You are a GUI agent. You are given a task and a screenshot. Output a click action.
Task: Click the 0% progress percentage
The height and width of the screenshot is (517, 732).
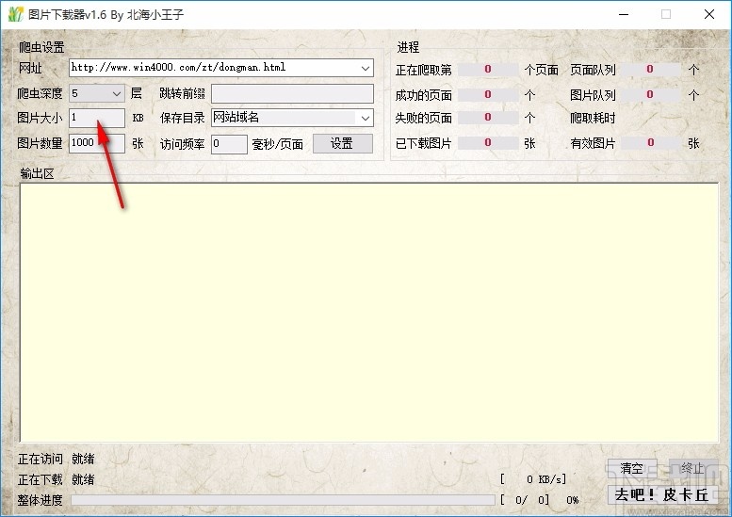573,500
